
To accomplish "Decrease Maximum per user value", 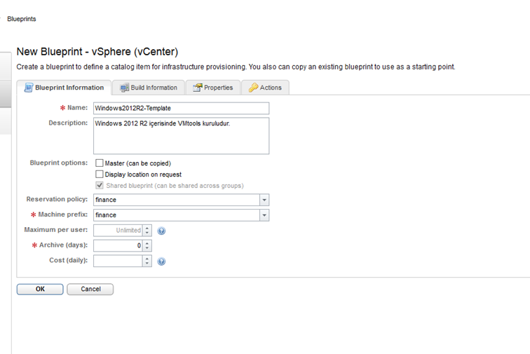I will [x=147, y=233].
